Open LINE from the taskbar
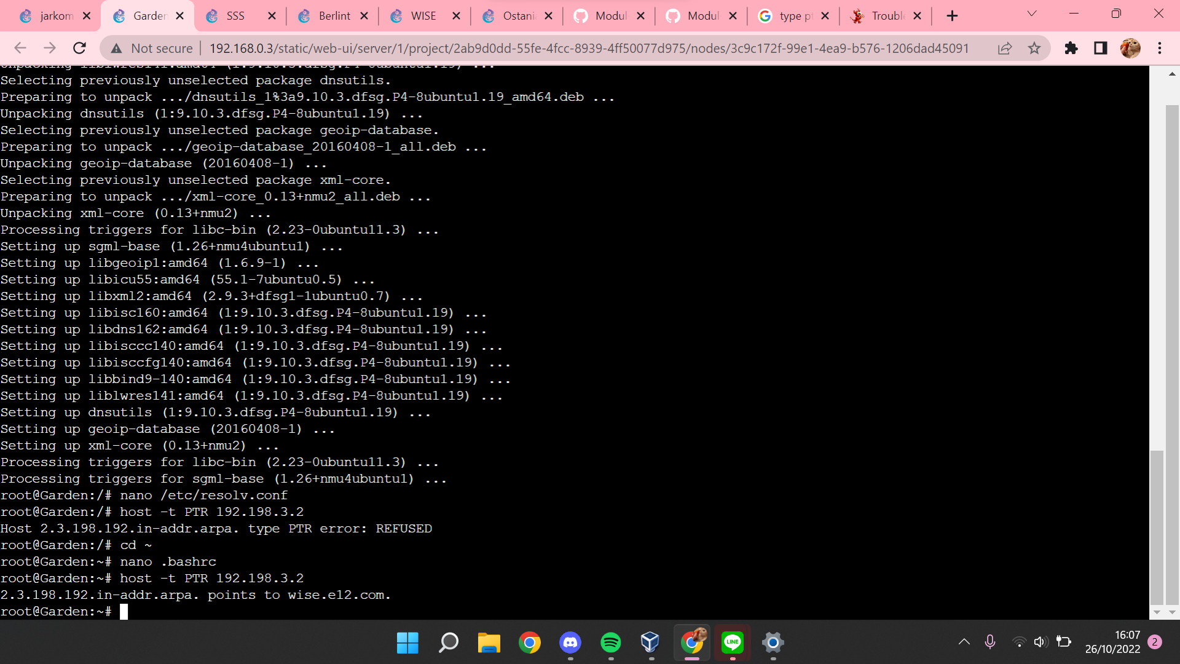 732,643
